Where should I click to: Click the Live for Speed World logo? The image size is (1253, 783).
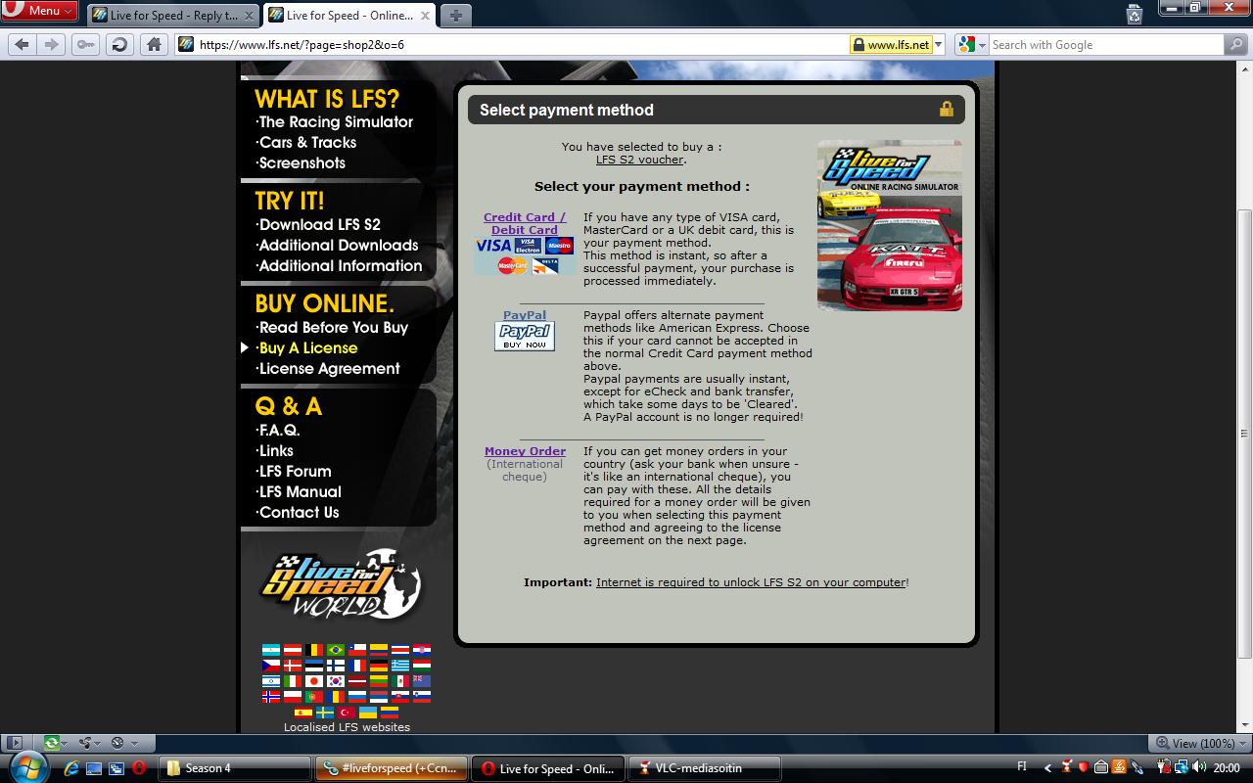click(341, 584)
